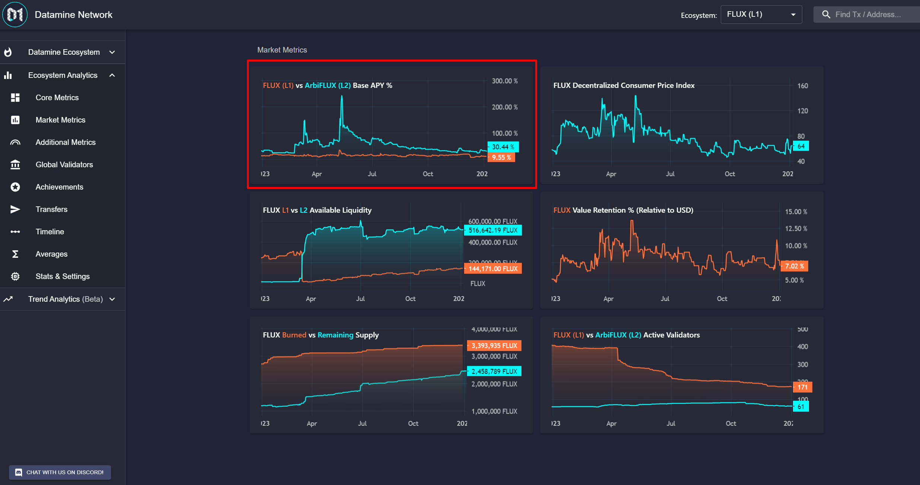Click the Timeline dots icon
This screenshot has width=920, height=485.
coord(15,232)
